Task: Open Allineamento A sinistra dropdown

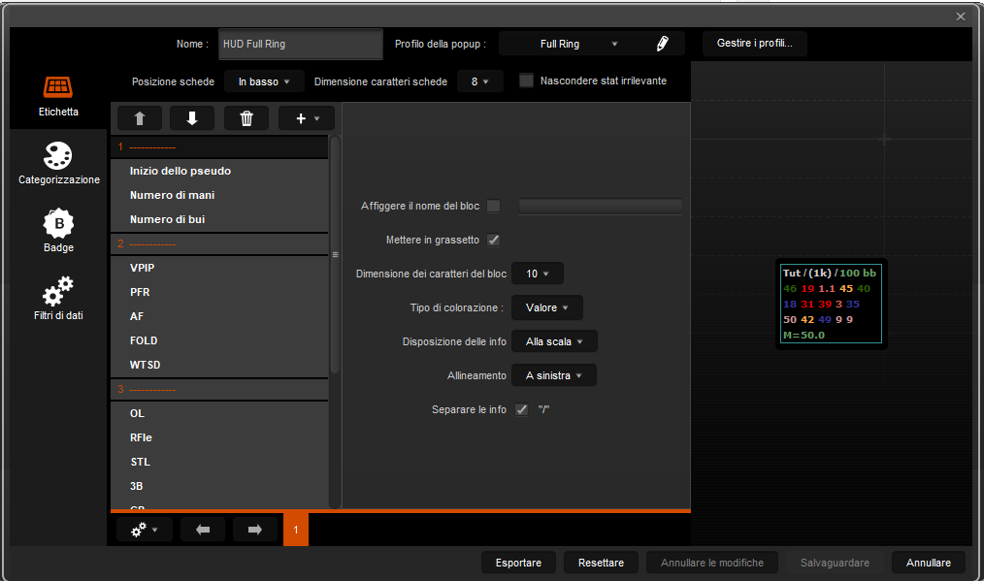Action: coord(554,375)
